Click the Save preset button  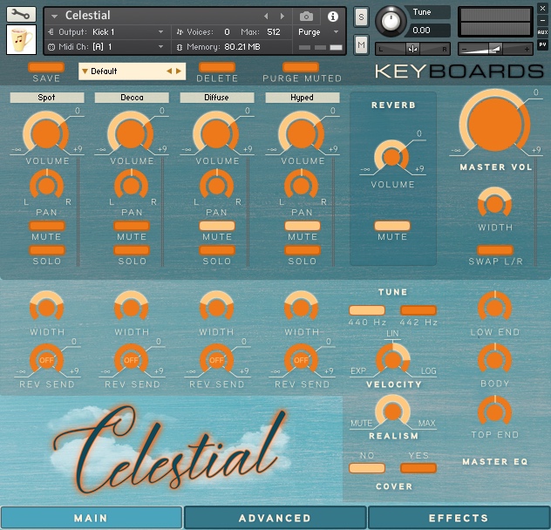(46, 67)
